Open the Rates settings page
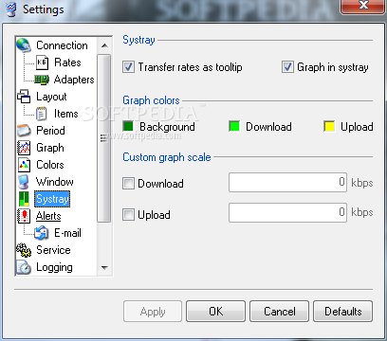Image resolution: width=387 pixels, height=341 pixels. pos(67,63)
